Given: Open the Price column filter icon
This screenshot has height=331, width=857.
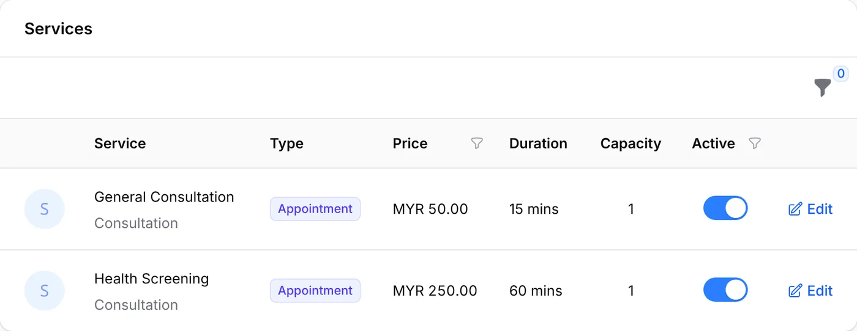Looking at the screenshot, I should click(477, 144).
